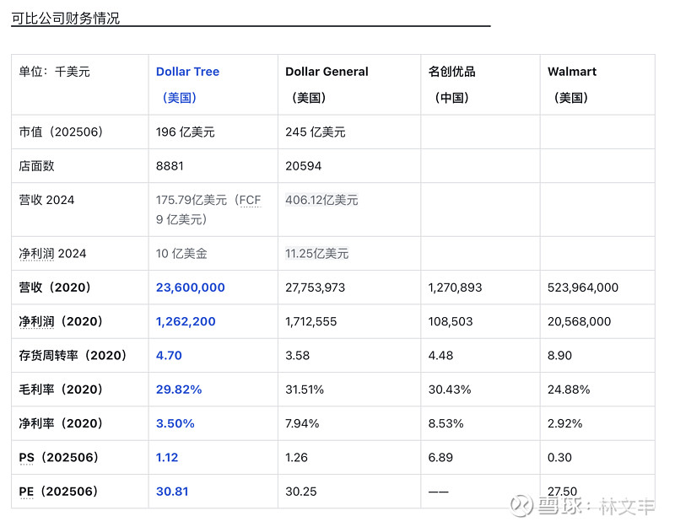
Task: Select the 4.70 inventory turnover value
Action: [169, 355]
